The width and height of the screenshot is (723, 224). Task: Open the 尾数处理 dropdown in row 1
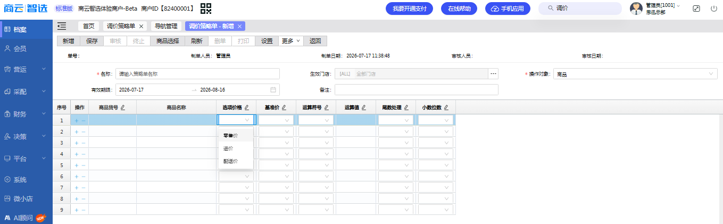point(395,120)
